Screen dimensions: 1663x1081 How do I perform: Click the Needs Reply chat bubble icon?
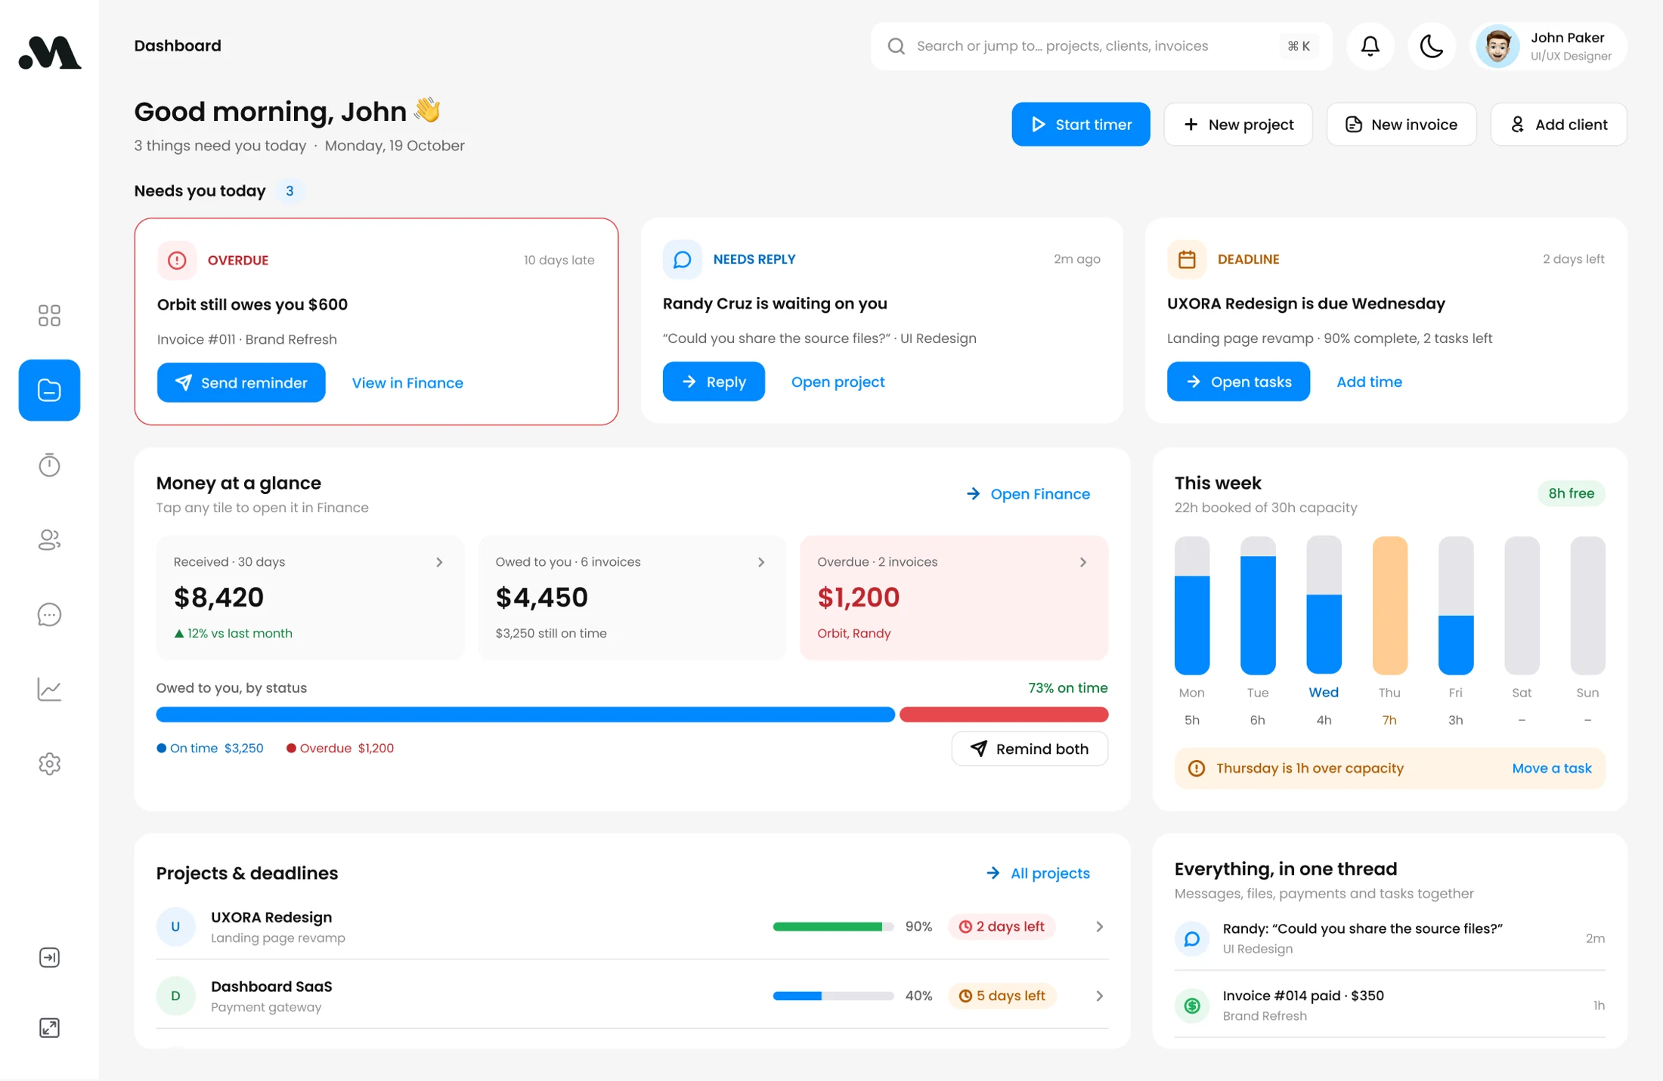682,259
